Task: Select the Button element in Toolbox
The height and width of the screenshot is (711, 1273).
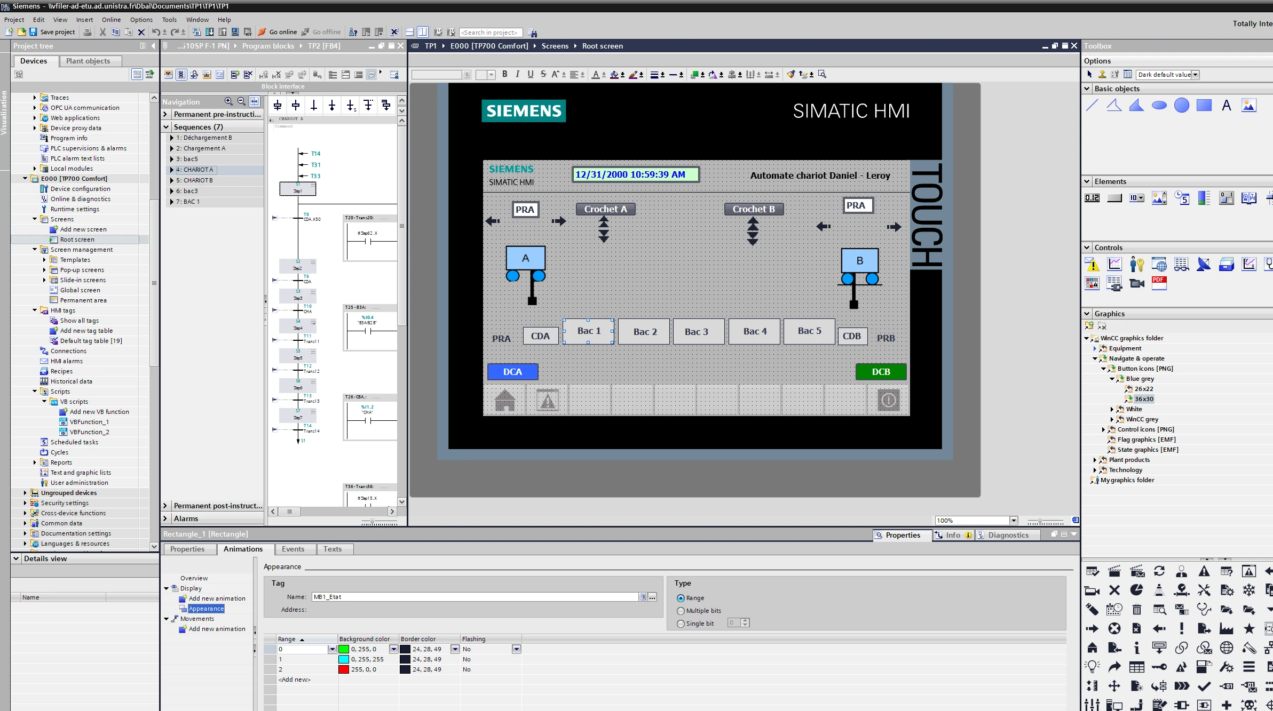Action: (x=1114, y=198)
